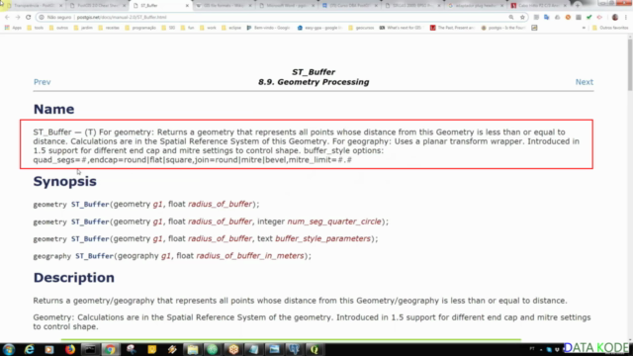Screen dimensions: 633x356
Task: Open the tools bookmarks folder
Action: (36, 28)
